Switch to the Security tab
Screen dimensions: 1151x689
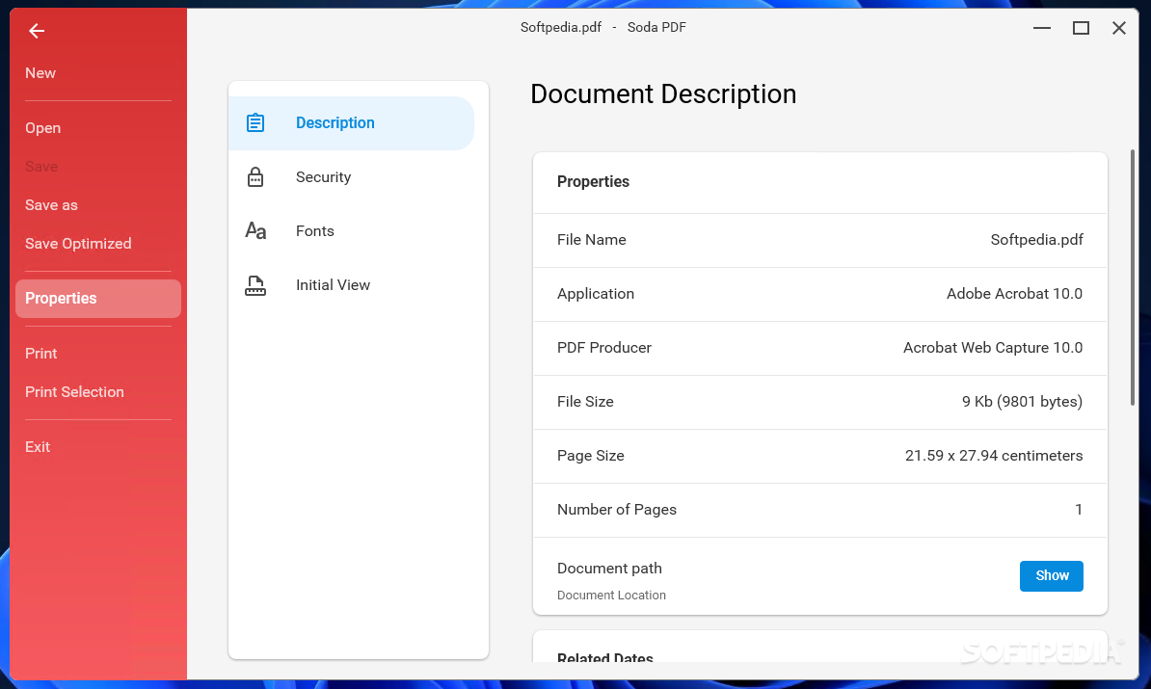(352, 177)
